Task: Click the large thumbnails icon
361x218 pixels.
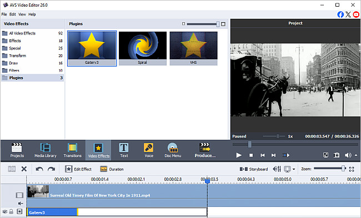Action: click(223, 24)
